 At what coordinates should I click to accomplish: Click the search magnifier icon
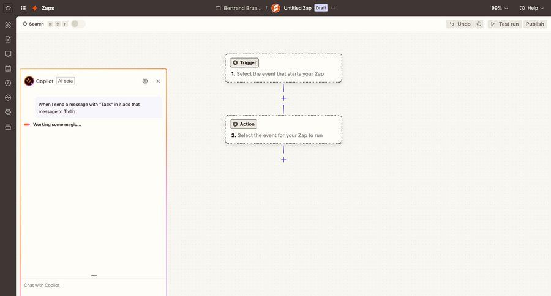pyautogui.click(x=24, y=24)
